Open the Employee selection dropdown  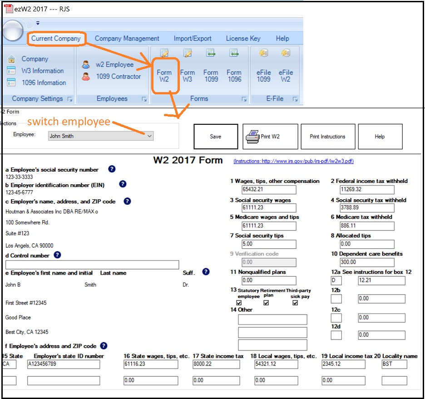pyautogui.click(x=150, y=136)
